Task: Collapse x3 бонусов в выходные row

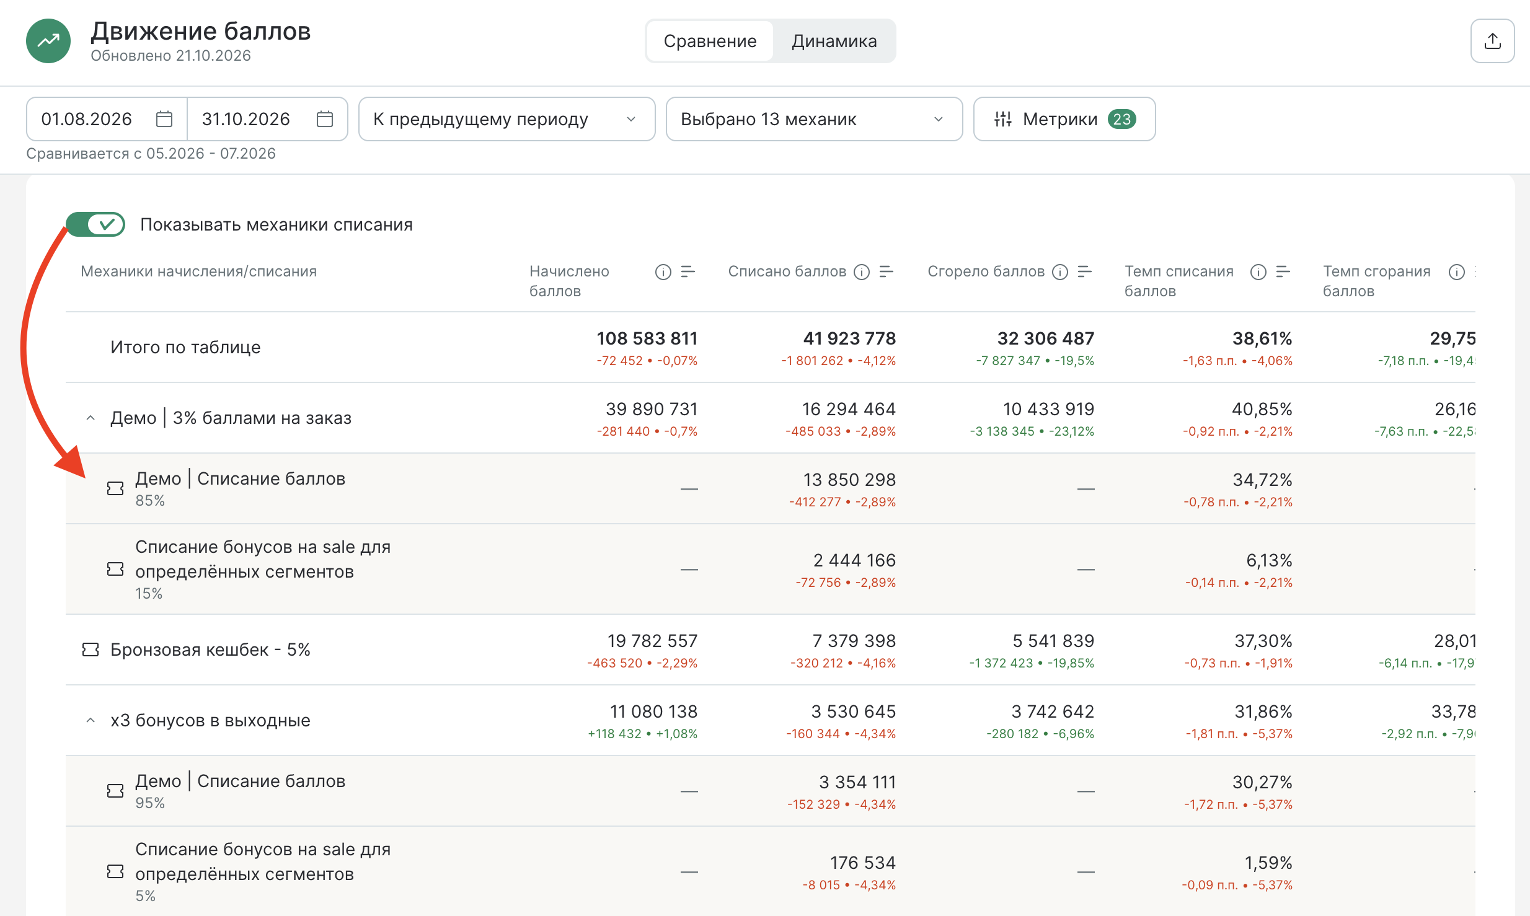Action: (x=91, y=720)
